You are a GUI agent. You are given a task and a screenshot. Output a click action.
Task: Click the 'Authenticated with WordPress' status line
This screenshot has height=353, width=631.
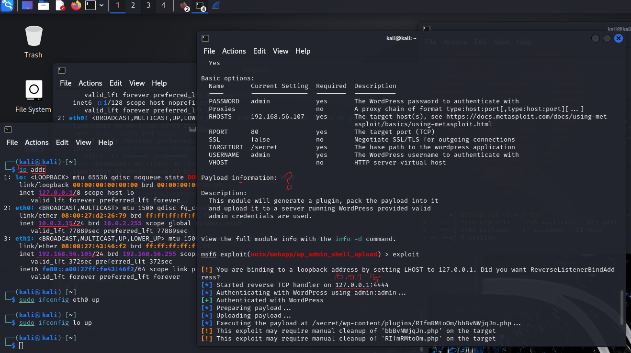pos(262,300)
